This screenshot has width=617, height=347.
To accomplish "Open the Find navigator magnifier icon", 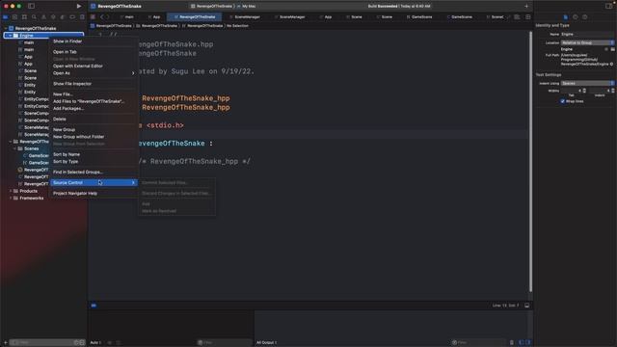I will point(34,17).
